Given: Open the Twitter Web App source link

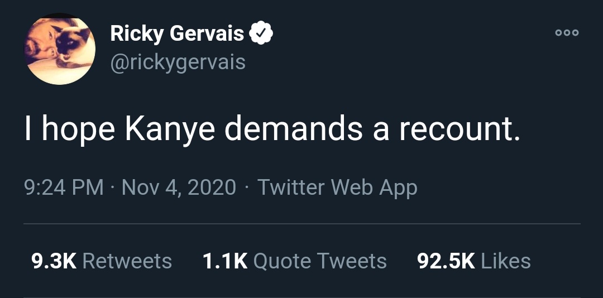Looking at the screenshot, I should pyautogui.click(x=337, y=188).
